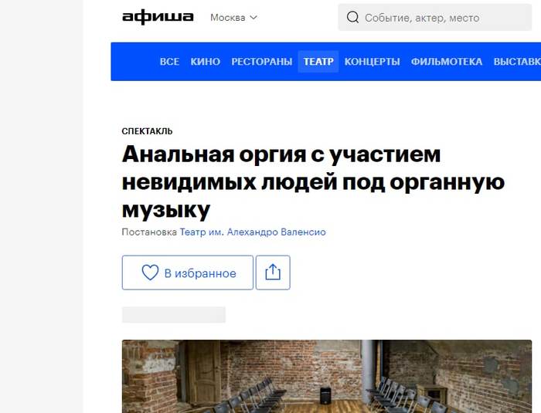Open the ФИЛЬМОТЕКА section

(x=447, y=61)
